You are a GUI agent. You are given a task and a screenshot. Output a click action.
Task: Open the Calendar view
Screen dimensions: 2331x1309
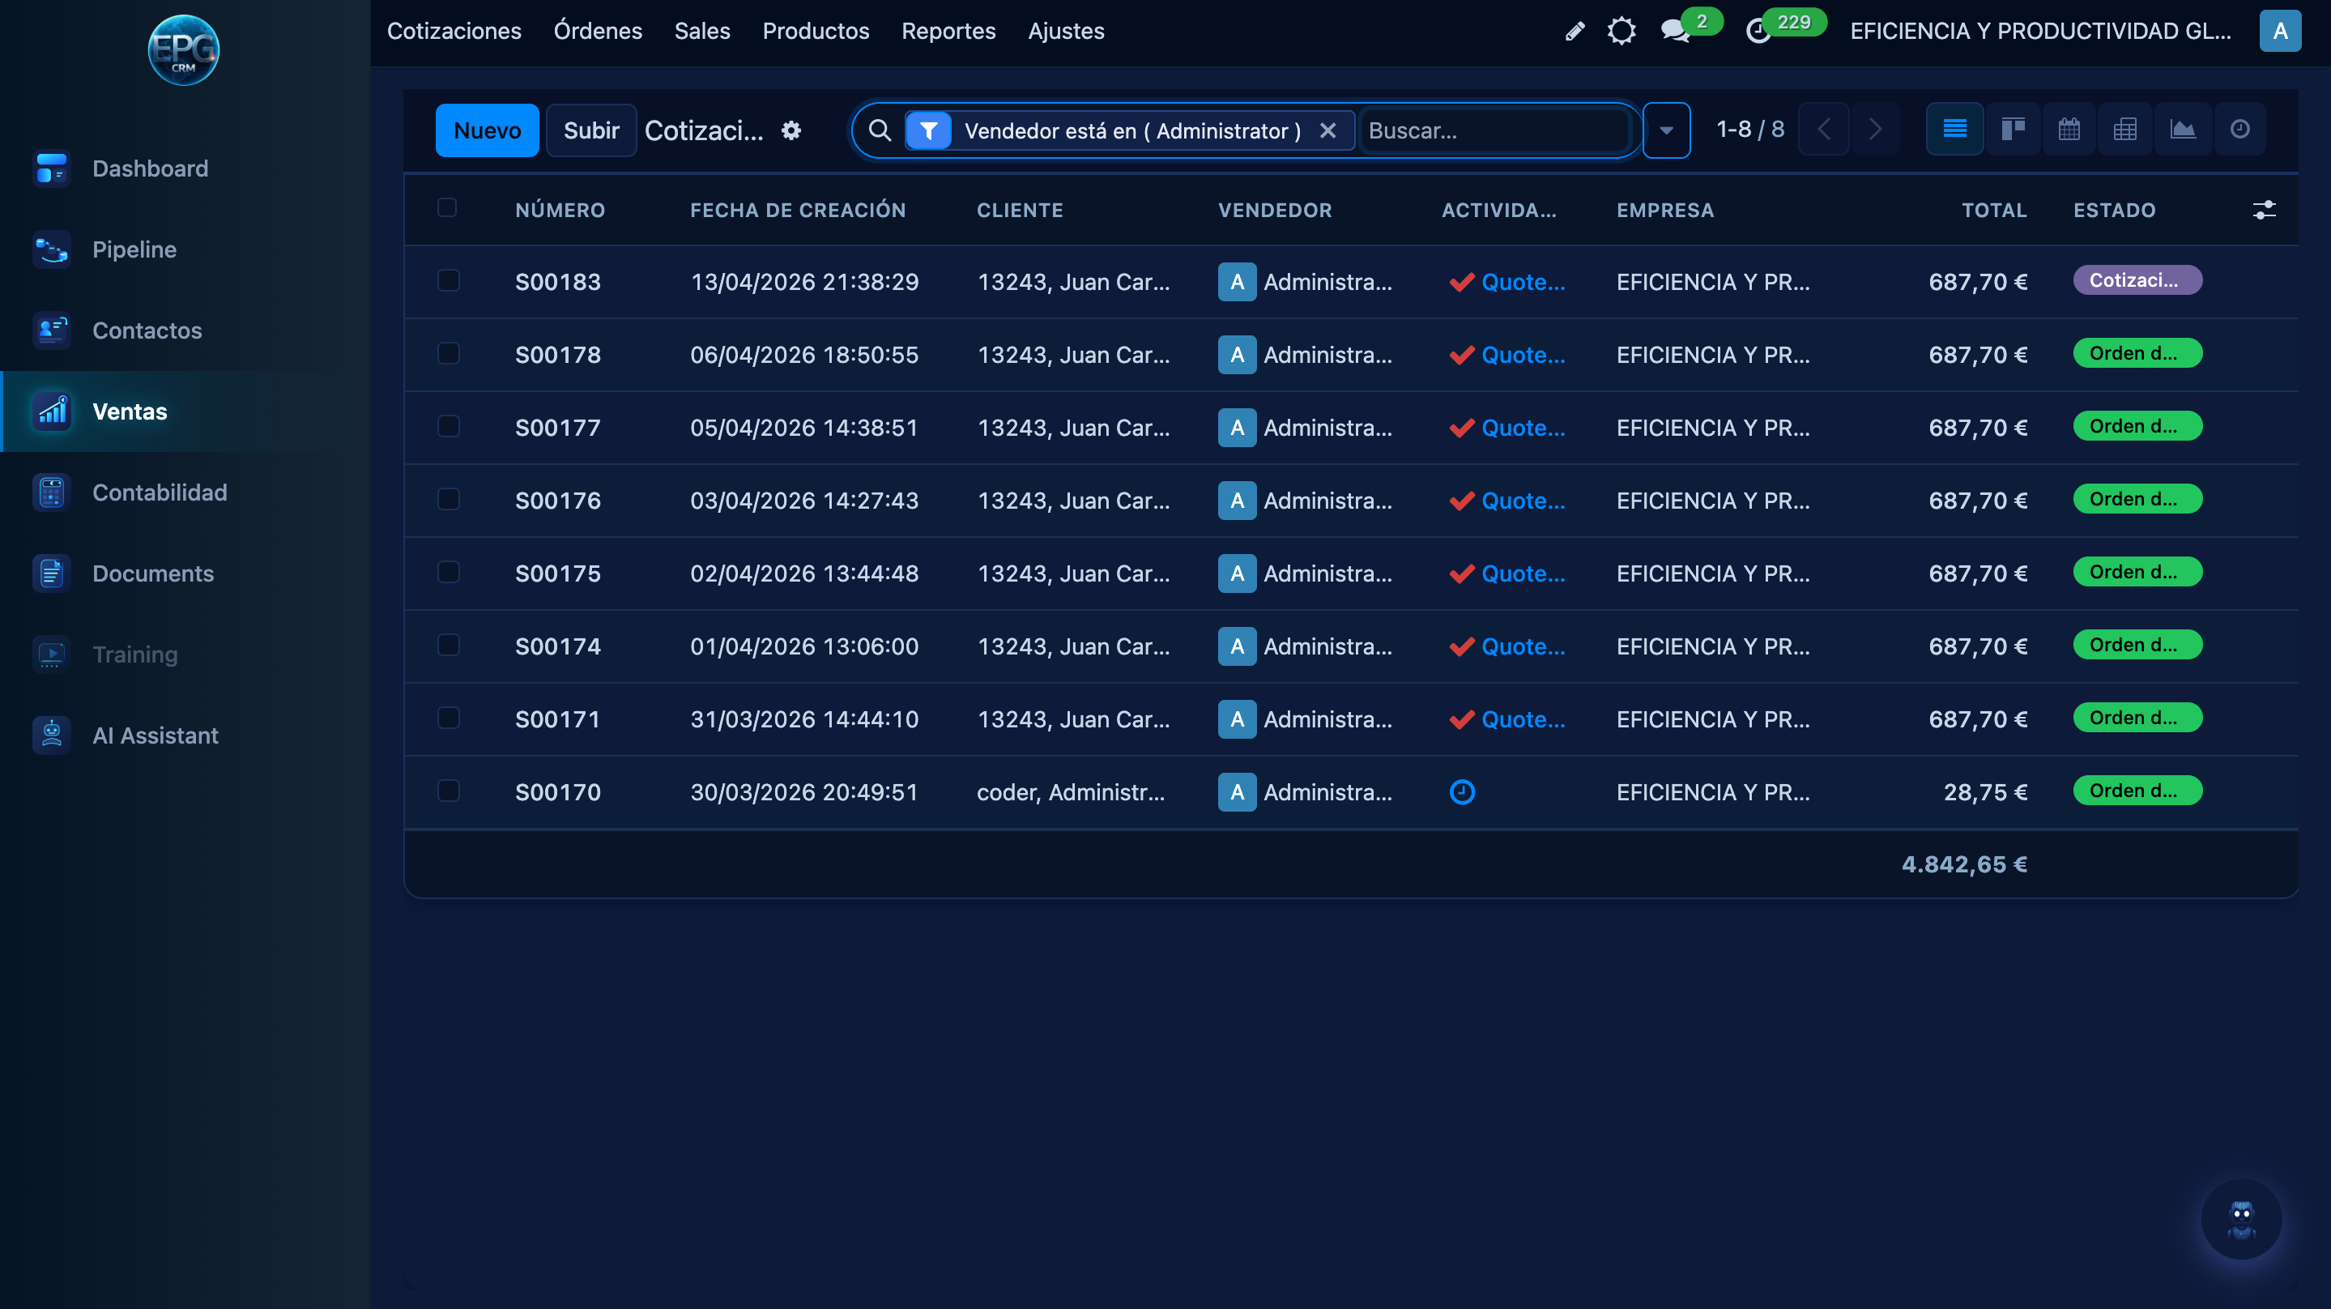[2069, 130]
